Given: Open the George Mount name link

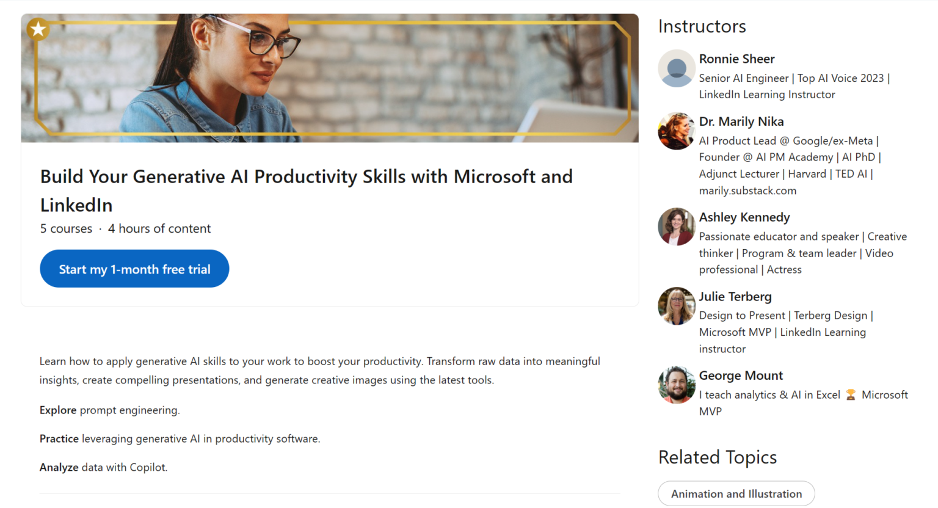Looking at the screenshot, I should tap(740, 376).
